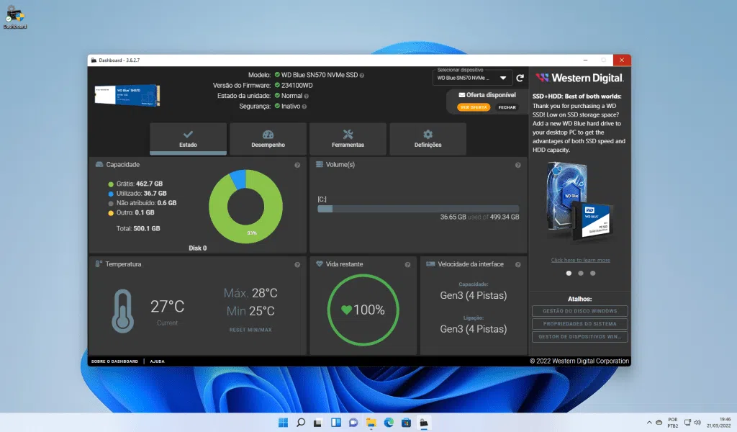The width and height of the screenshot is (737, 432).
Task: Click the VER OFERTA button
Action: point(474,107)
